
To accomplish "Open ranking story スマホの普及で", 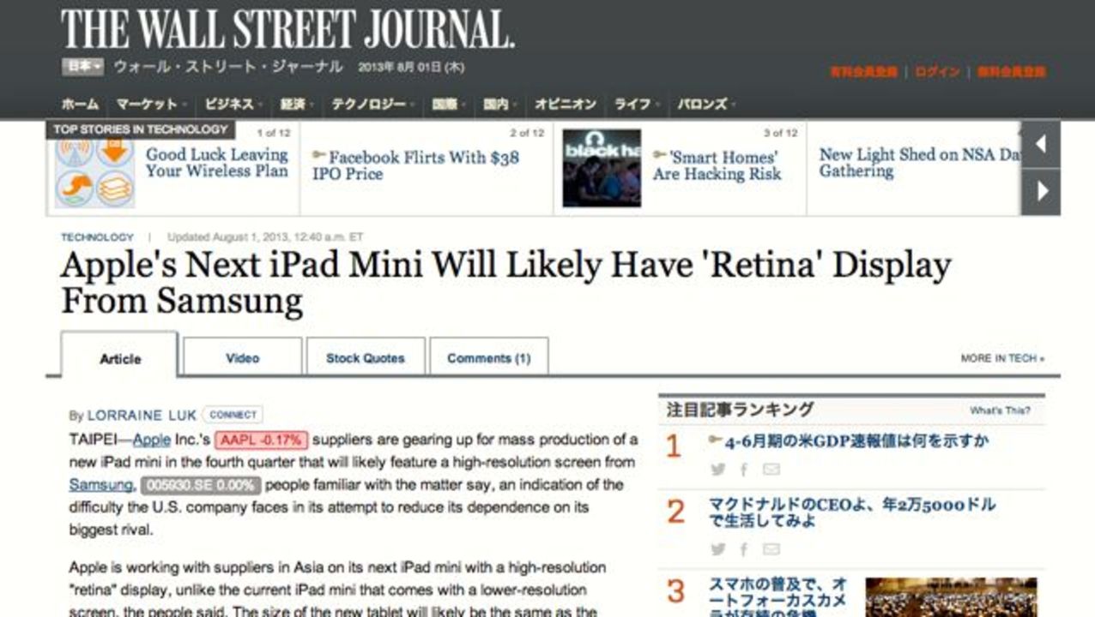I will click(777, 596).
